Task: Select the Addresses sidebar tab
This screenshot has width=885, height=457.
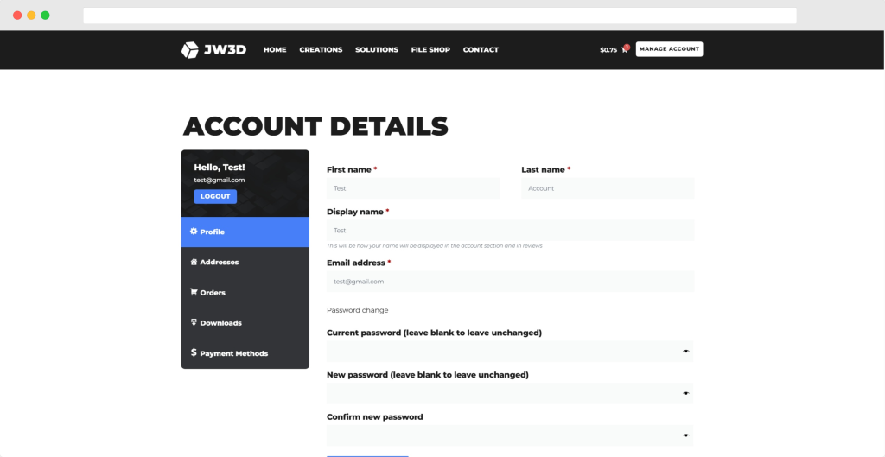Action: [x=245, y=263]
